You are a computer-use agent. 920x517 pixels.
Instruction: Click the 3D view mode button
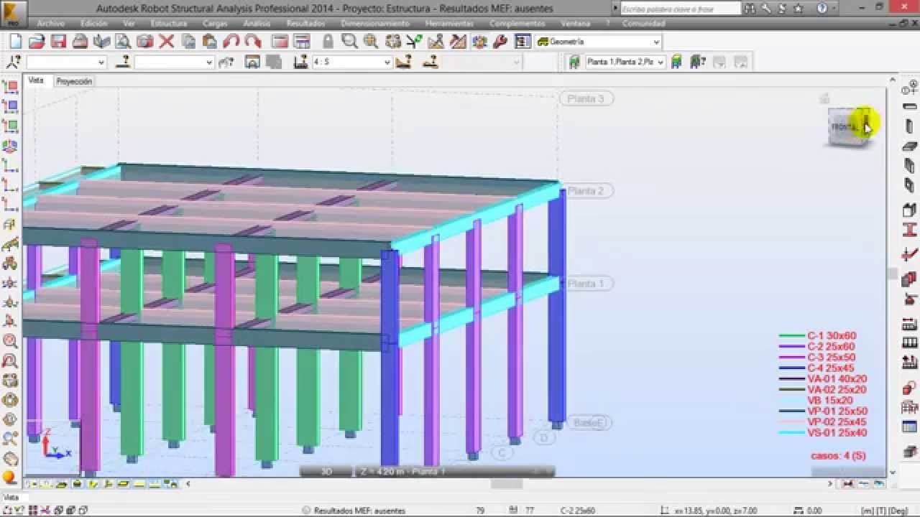point(326,472)
